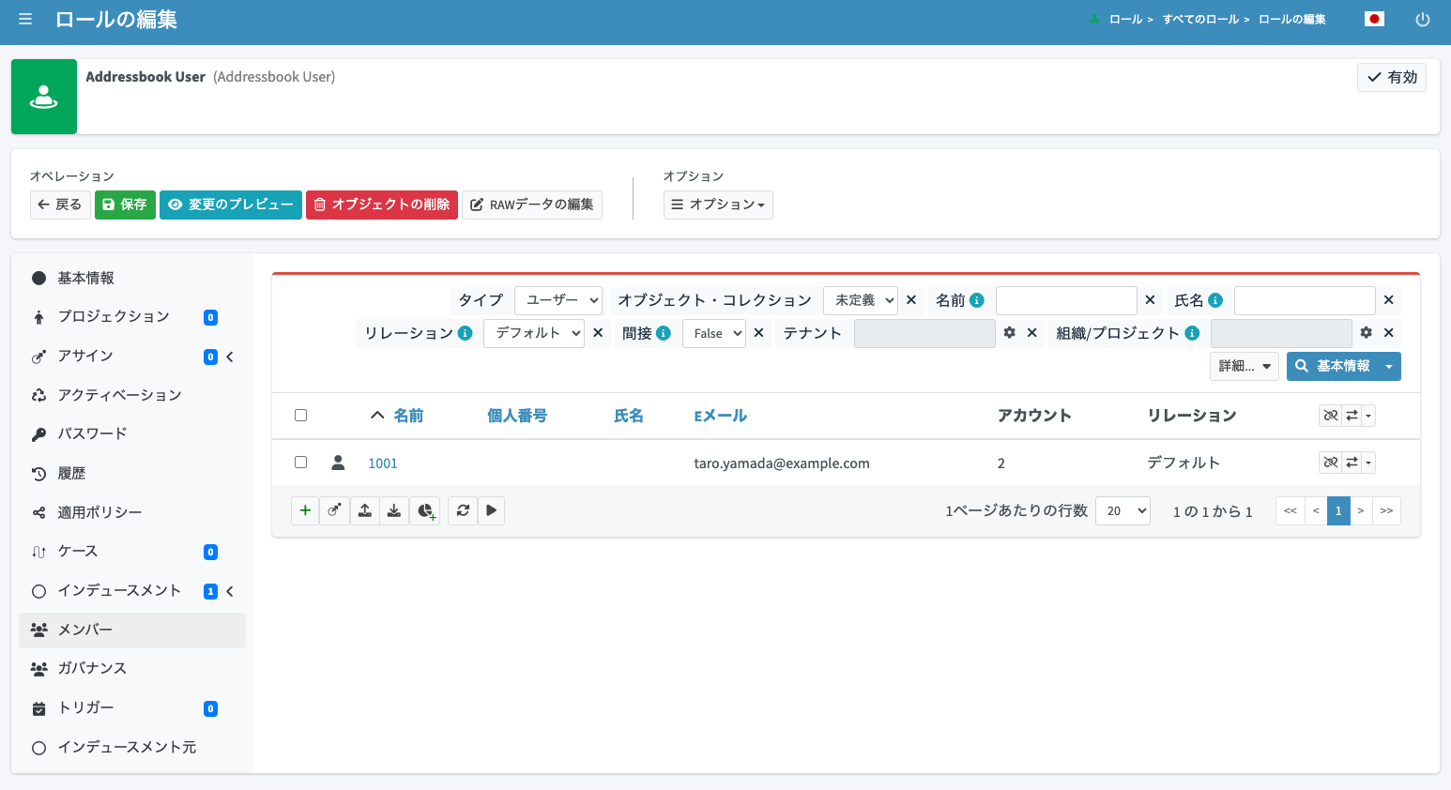This screenshot has width=1451, height=790.
Task: Click the assign member icon in table toolbar
Action: pyautogui.click(x=334, y=510)
